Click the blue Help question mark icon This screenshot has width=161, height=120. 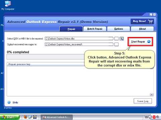click(x=9, y=102)
